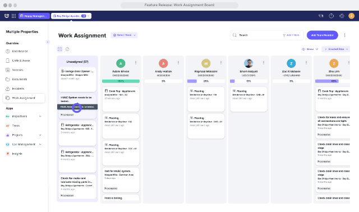The height and width of the screenshot is (212, 359).
Task: Click the app logo in top bar
Action: click(7, 16)
